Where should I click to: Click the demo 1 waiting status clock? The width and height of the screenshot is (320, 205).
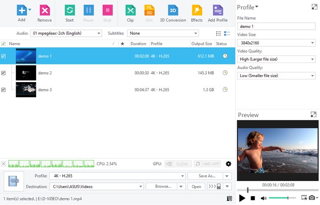225,56
